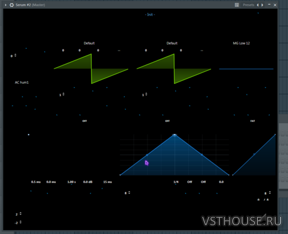Load the previous preset with the left arrow
Image resolution: width=288 pixels, height=234 pixels.
(x=258, y=5)
